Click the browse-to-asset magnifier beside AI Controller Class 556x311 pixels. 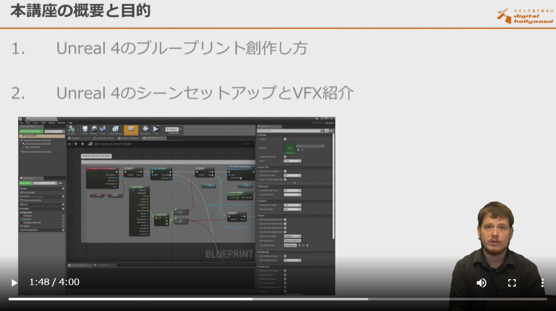pyautogui.click(x=303, y=245)
